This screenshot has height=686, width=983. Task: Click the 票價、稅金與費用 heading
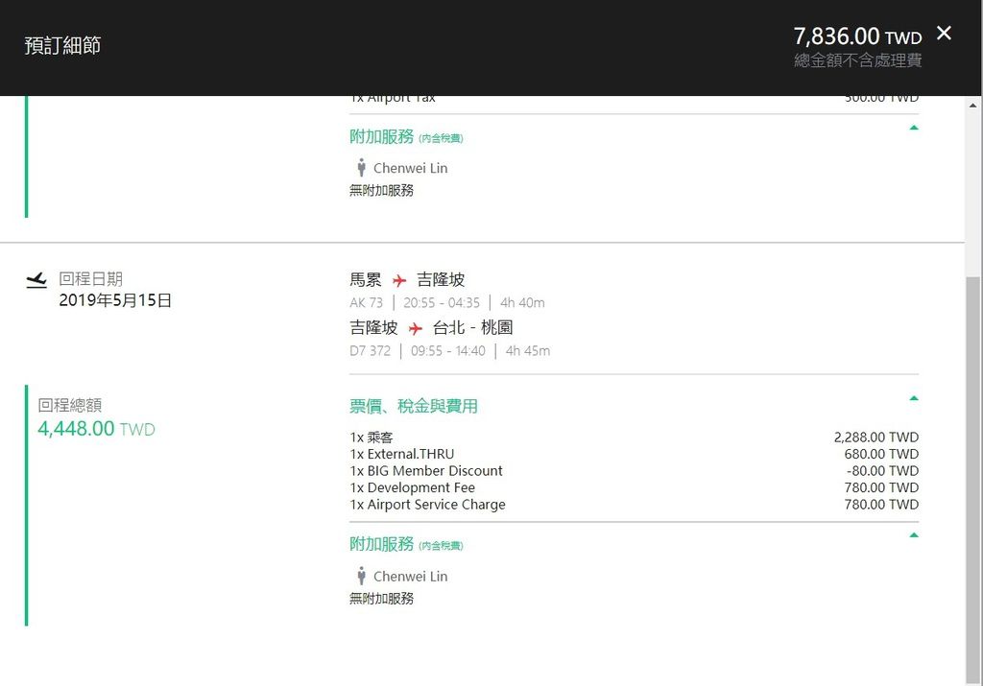tap(414, 406)
